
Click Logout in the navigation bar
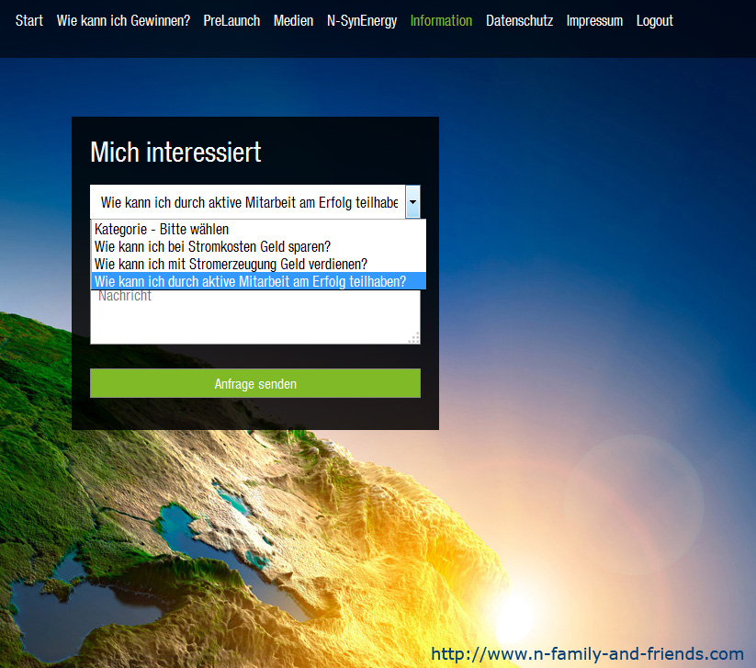click(654, 20)
